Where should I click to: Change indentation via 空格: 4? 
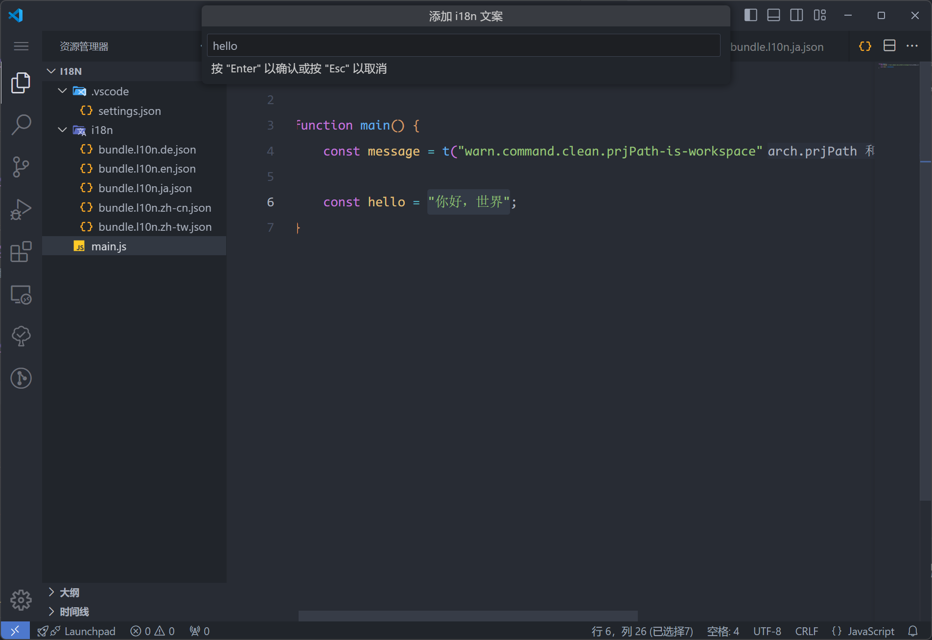click(723, 631)
